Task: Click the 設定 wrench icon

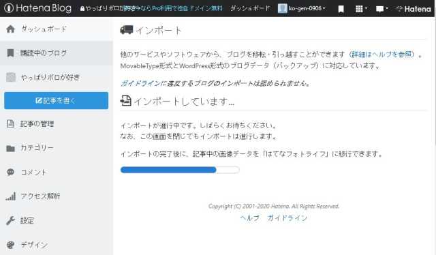Action: pyautogui.click(x=11, y=221)
